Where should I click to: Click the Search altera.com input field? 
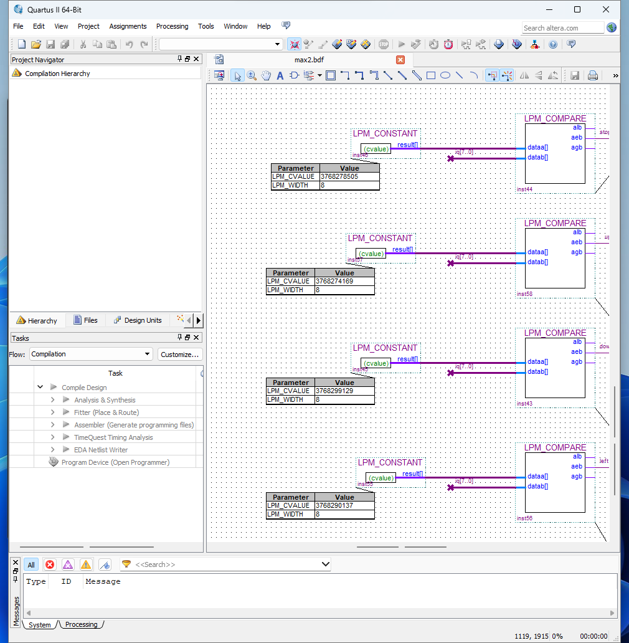pyautogui.click(x=562, y=28)
